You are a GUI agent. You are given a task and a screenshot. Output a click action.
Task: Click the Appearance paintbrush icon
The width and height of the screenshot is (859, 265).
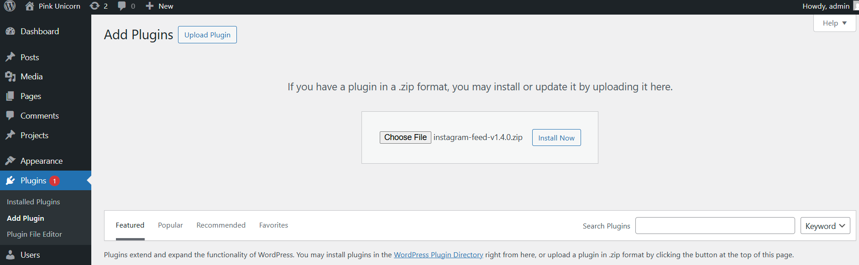point(10,161)
